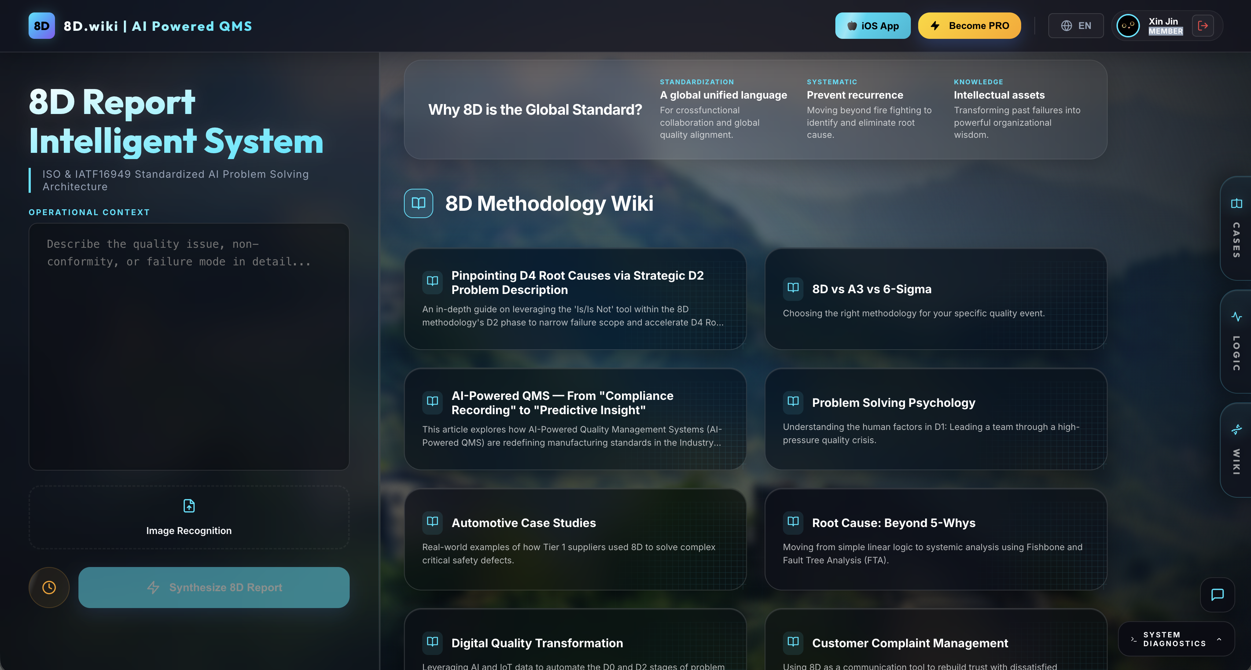The image size is (1251, 670).
Task: Focus the quality issue description field
Action: pyautogui.click(x=189, y=347)
